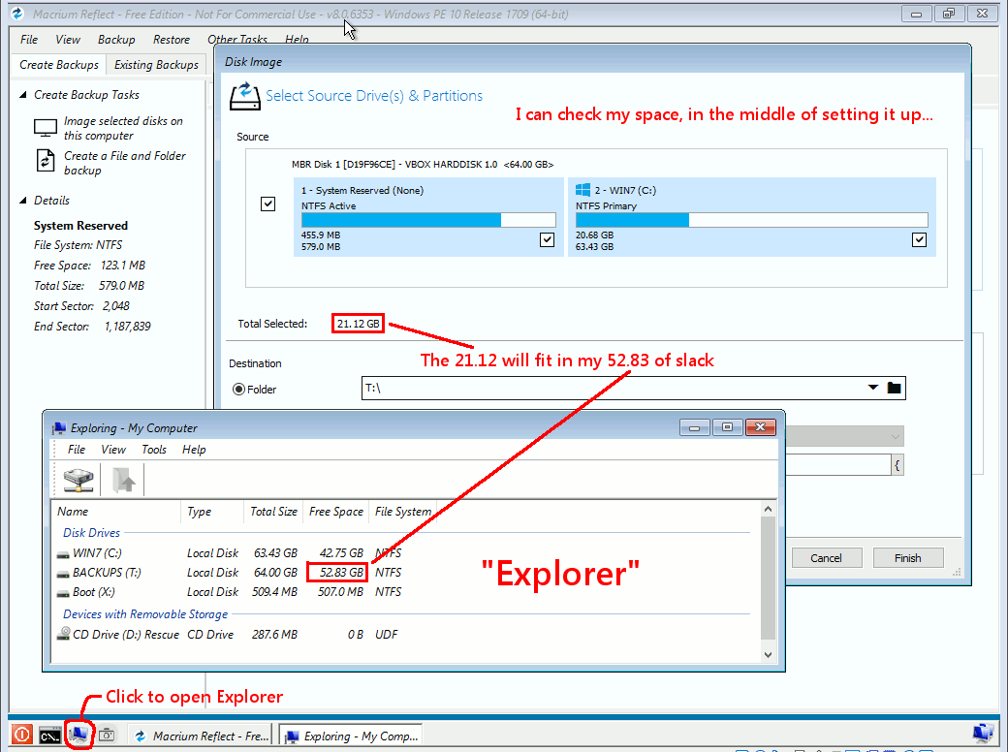The height and width of the screenshot is (752, 1008).
Task: Click the WIN7 (C:) partition usage bar
Action: pyautogui.click(x=751, y=220)
